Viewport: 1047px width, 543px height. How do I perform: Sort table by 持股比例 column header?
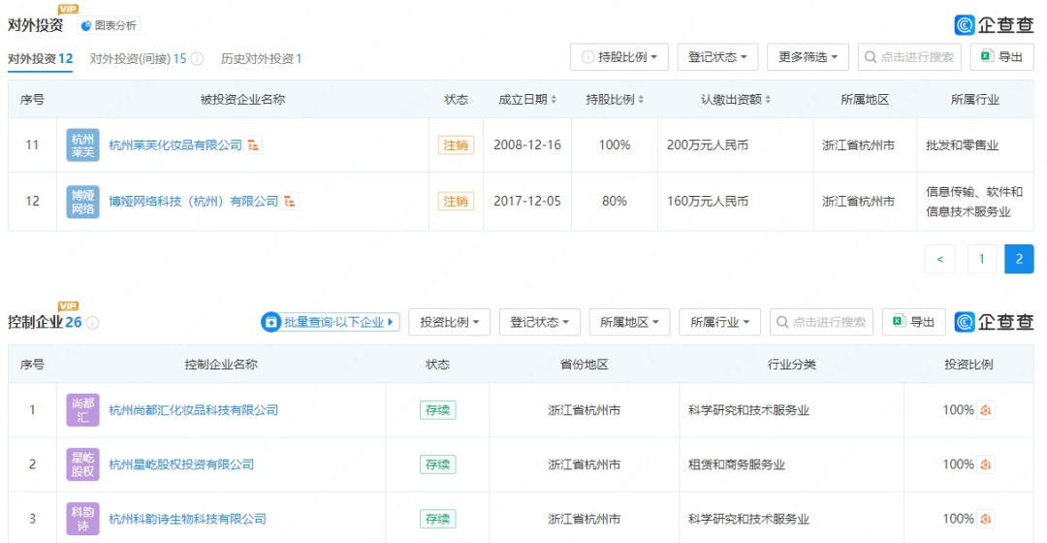click(615, 100)
